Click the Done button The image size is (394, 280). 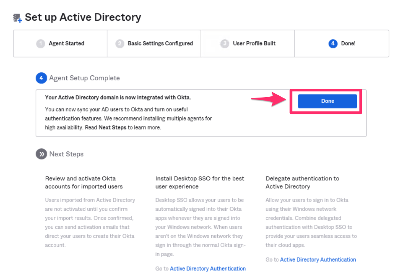pos(328,101)
